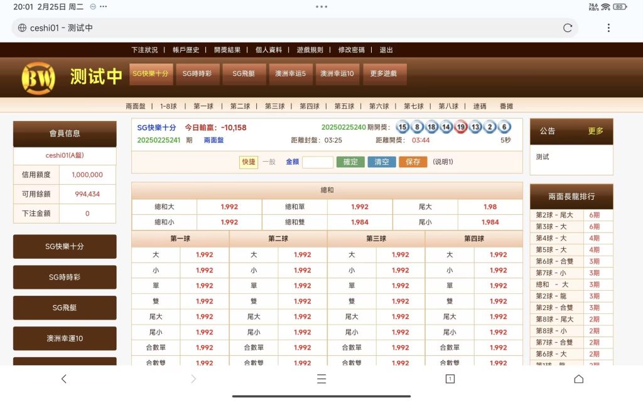Click 更多 in the 公告 panel
The image size is (643, 401).
coord(595,131)
